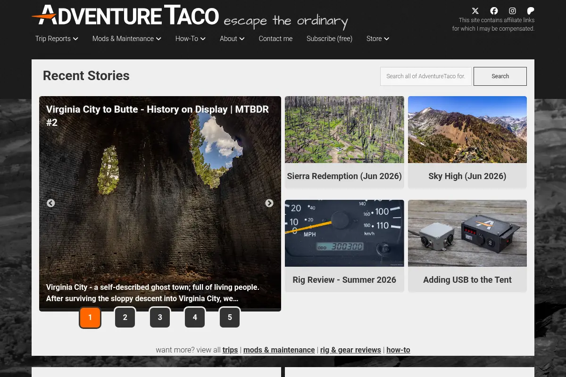Screen dimensions: 566x377
Task: Jump to slide 2
Action: (125, 318)
